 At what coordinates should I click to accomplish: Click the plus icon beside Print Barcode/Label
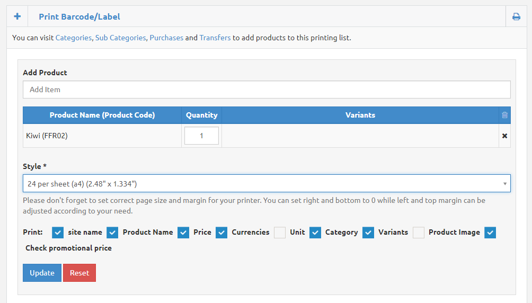(x=17, y=16)
